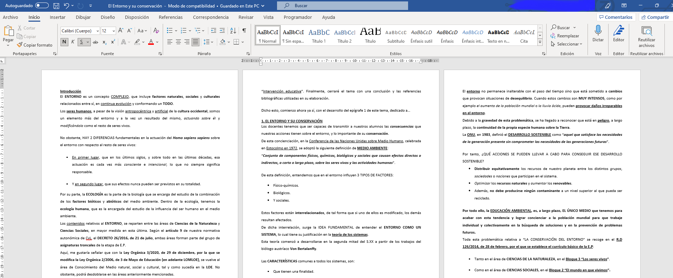This screenshot has height=278, width=673.
Task: Expand the styles gallery with More arrow
Action: tap(540, 42)
